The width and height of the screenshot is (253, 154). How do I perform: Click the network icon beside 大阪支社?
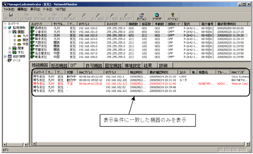32,43
